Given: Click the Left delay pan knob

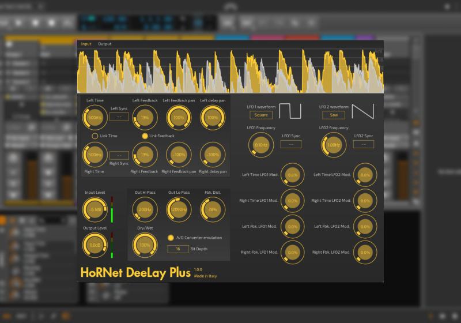Looking at the screenshot, I should tap(213, 118).
